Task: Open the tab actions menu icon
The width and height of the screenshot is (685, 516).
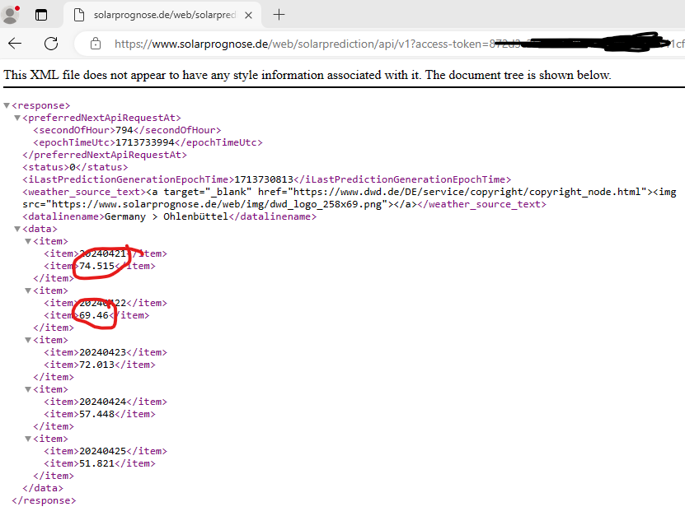Action: (x=41, y=15)
